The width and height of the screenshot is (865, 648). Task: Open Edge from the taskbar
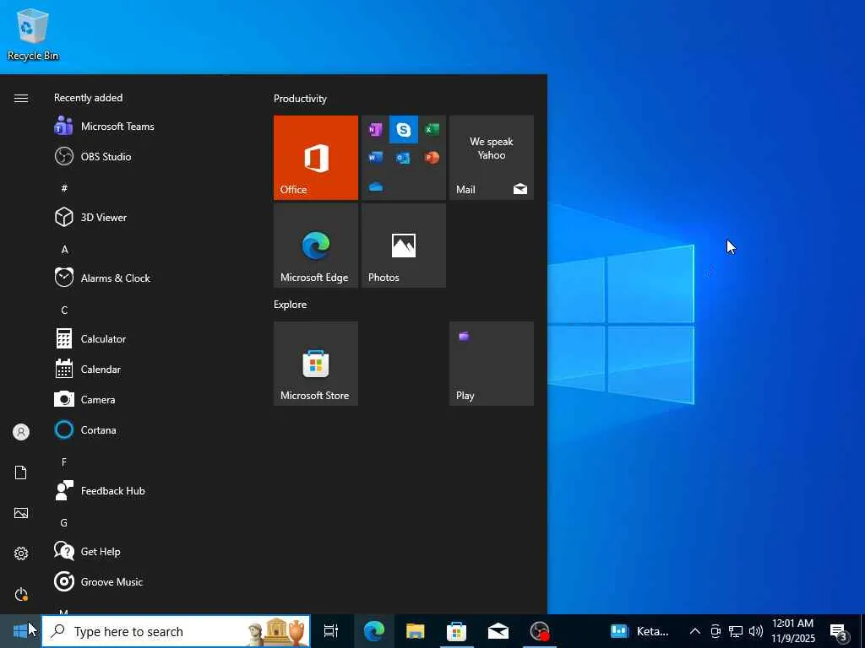click(373, 631)
